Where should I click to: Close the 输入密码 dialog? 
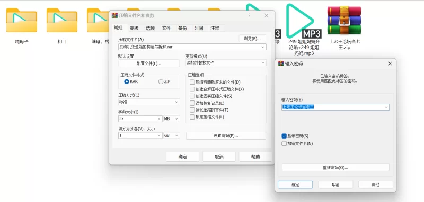[x=390, y=63]
